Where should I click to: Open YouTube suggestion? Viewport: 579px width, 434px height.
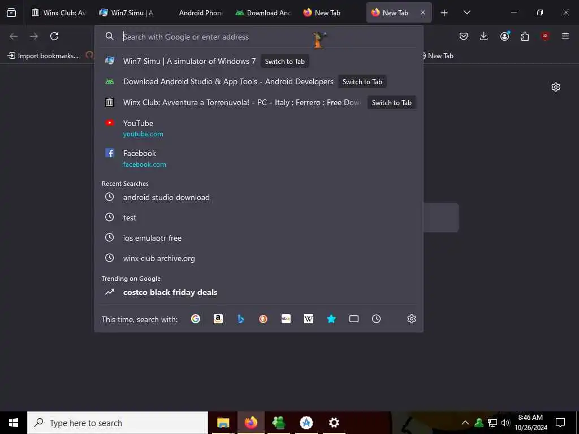pyautogui.click(x=259, y=128)
